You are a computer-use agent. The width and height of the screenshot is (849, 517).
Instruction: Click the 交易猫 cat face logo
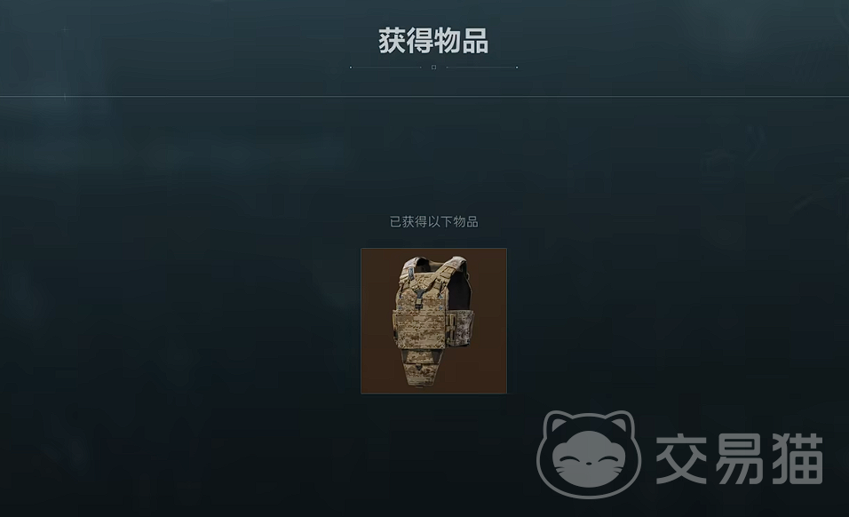589,454
